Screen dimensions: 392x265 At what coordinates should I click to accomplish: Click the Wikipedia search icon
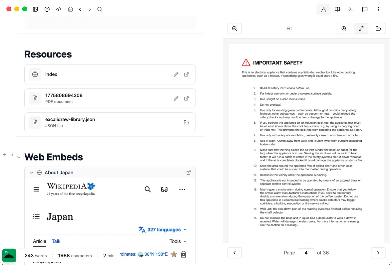(148, 190)
